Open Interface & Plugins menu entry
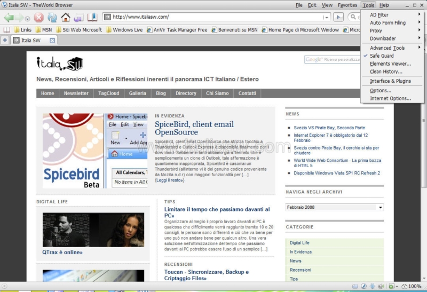This screenshot has height=292, width=427. 392,81
